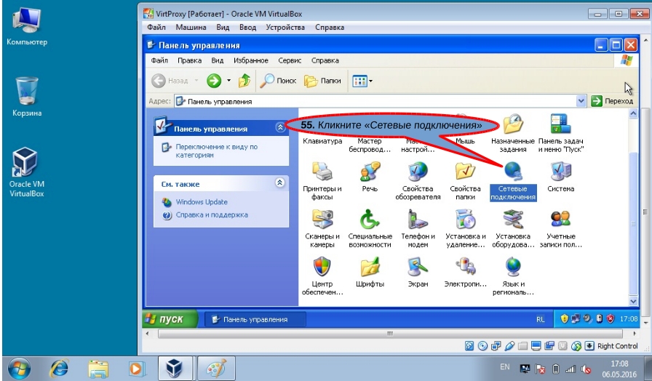Expand the address bar dropdown

pos(581,101)
